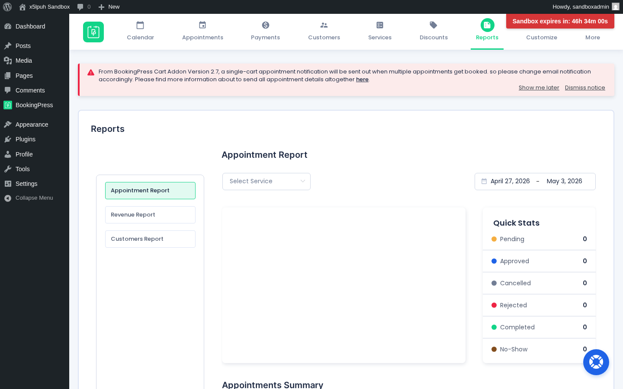Viewport: 623px width, 389px height.
Task: Click the BookingPress sidebar icon
Action: coord(8,105)
